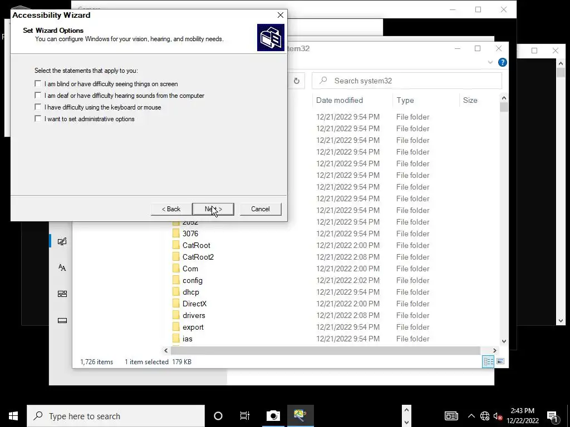Open News and interests on taskbar
This screenshot has height=427, width=570.
[x=451, y=416]
